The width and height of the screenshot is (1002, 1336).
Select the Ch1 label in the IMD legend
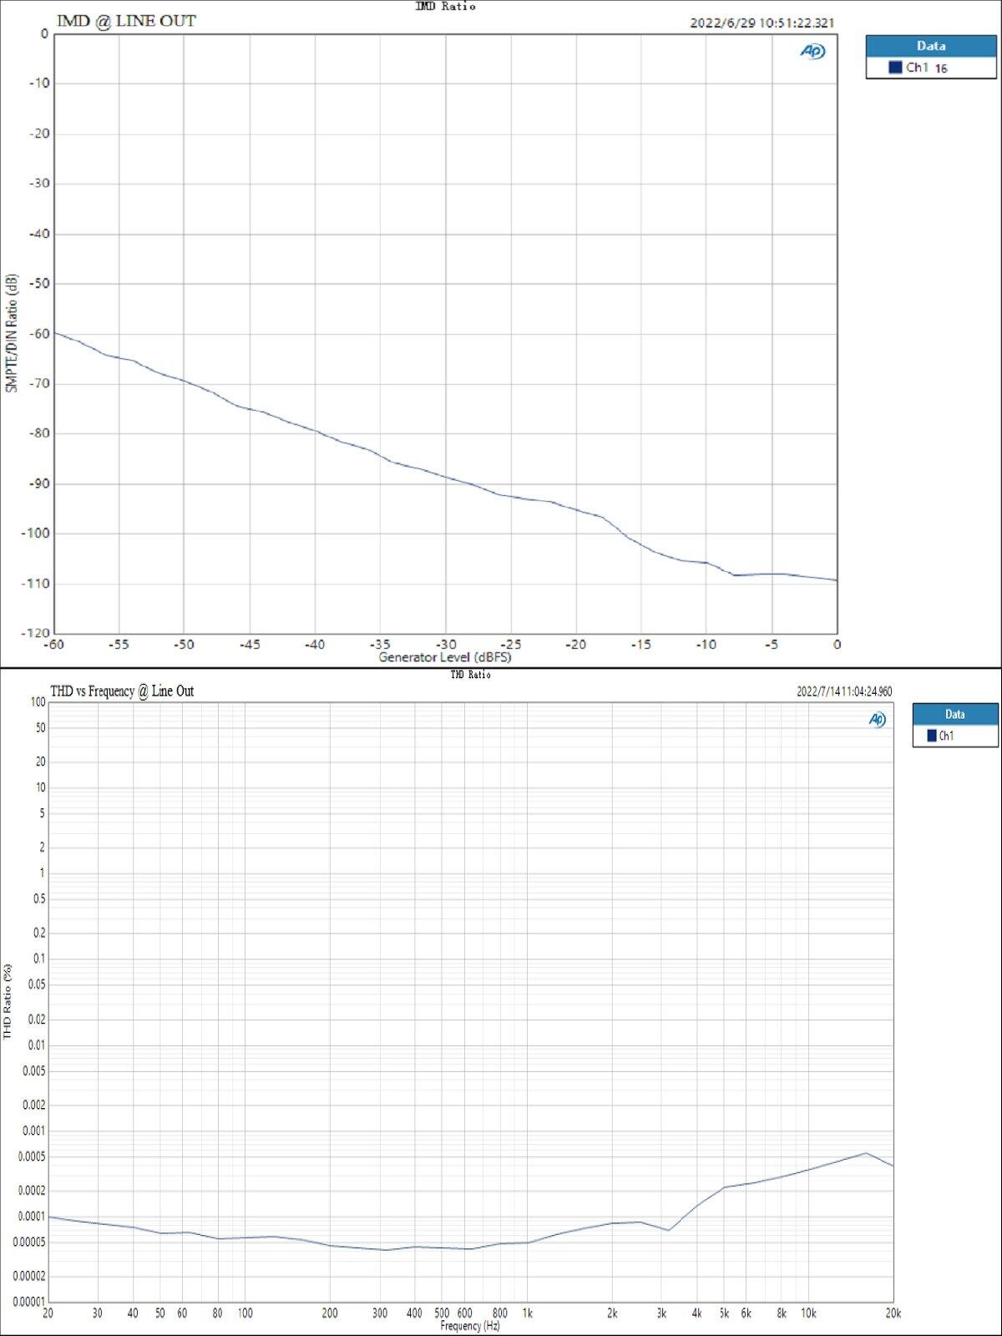[x=917, y=68]
